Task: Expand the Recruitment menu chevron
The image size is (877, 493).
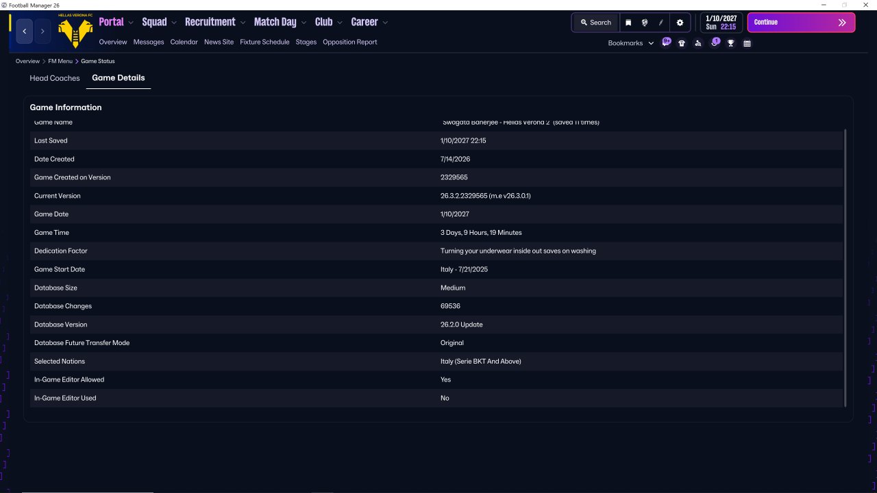Action: click(x=243, y=23)
